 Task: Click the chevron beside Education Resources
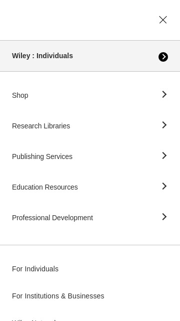[x=164, y=186]
